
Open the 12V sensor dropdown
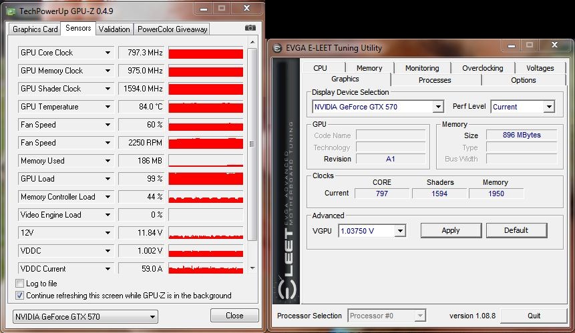click(x=108, y=233)
